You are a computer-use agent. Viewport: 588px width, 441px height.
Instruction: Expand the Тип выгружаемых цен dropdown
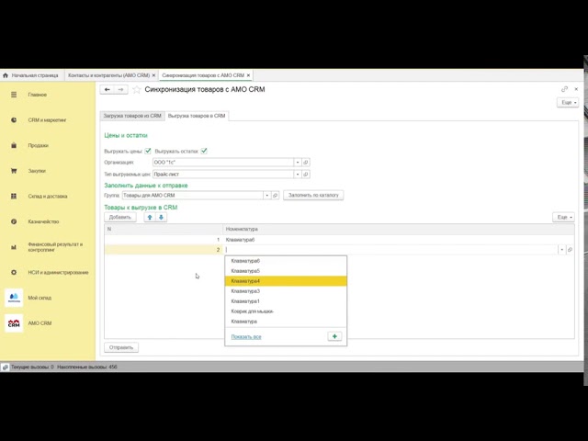click(x=297, y=174)
